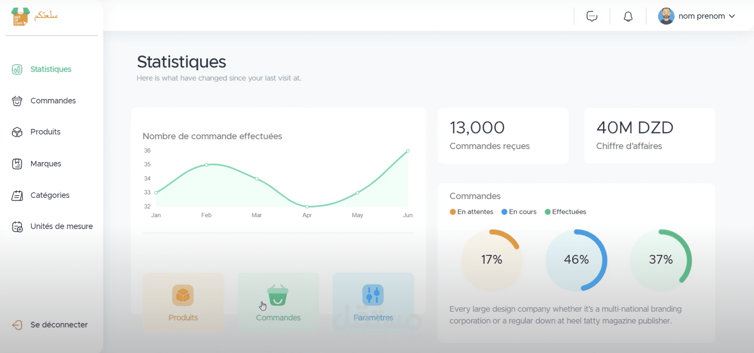Viewport: 754px width, 353px height.
Task: Click the Unités de mesure icon
Action: pyautogui.click(x=17, y=226)
